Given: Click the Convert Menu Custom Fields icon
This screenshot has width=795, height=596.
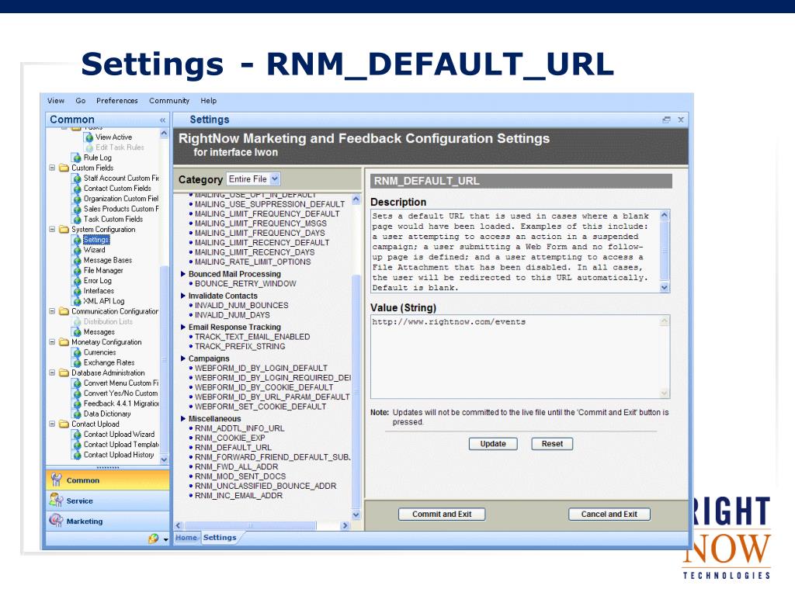Looking at the screenshot, I should point(77,383).
